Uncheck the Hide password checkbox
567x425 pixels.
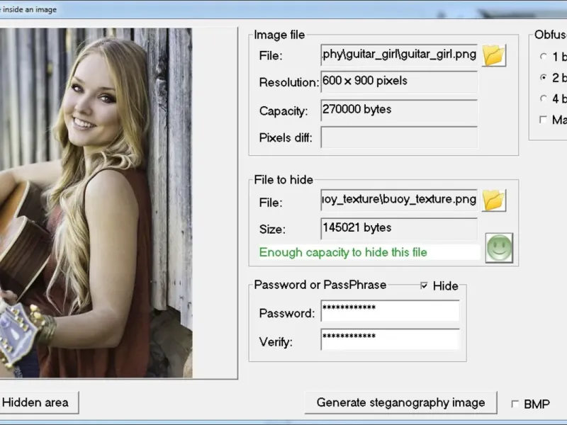tap(424, 286)
